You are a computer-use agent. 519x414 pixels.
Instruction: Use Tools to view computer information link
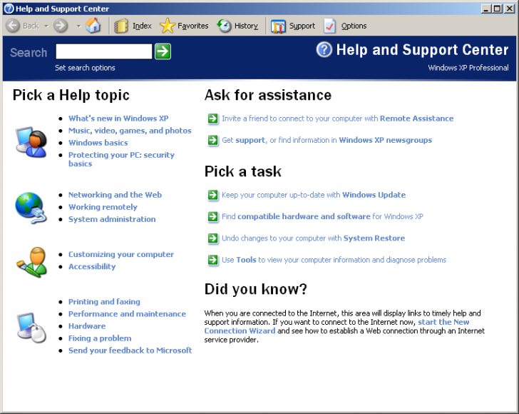(334, 260)
